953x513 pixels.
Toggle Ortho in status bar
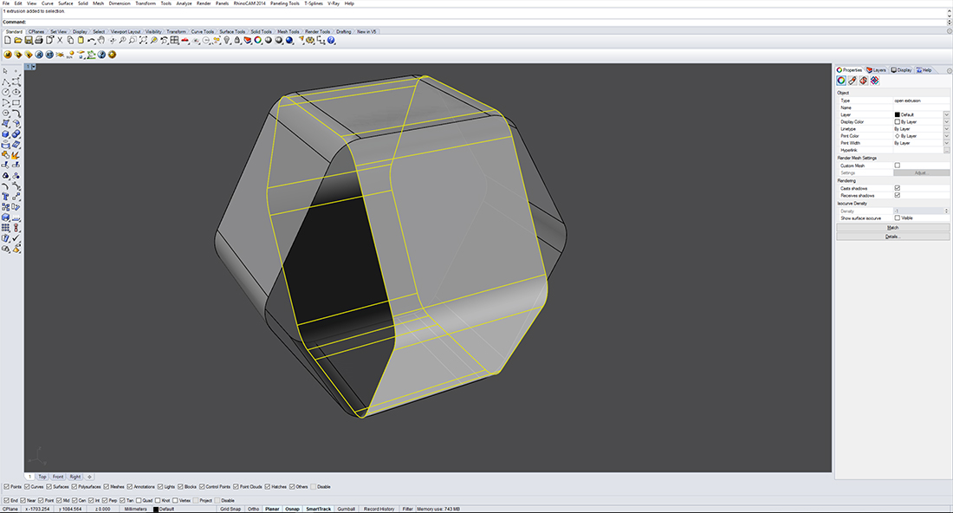(254, 509)
